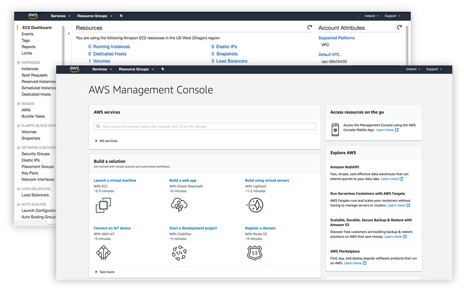The image size is (464, 293).
Task: Click the mobile phone icon in Access resources panel
Action: click(x=335, y=130)
